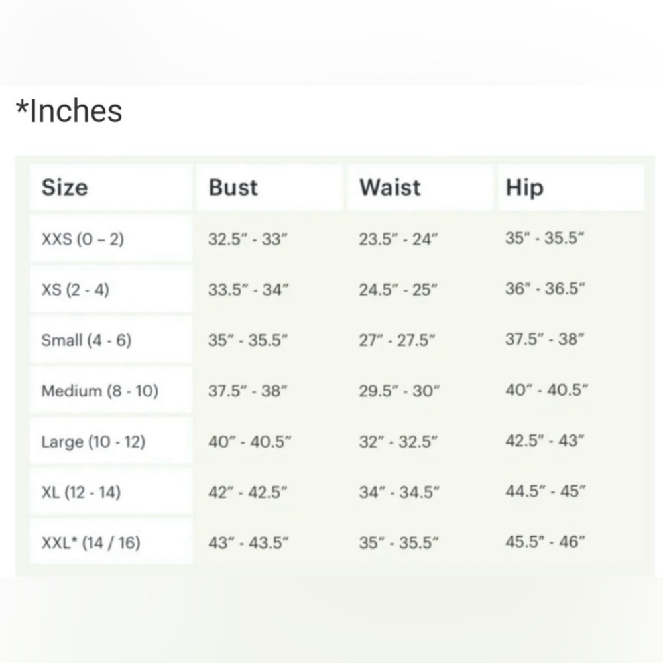This screenshot has width=663, height=663.
Task: Click XXL hip measurement 45.5" - 46"
Action: (546, 541)
